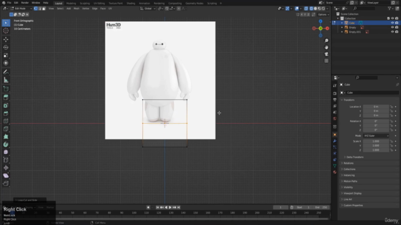Open the Modifier properties wrench tab
This screenshot has height=225, width=401.
tap(335, 141)
